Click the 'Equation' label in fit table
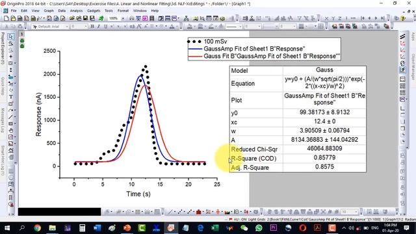416x234 pixels. (242, 84)
